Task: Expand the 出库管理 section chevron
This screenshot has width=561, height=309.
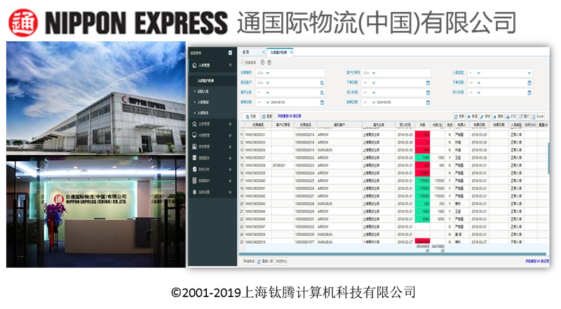Action: tap(230, 124)
